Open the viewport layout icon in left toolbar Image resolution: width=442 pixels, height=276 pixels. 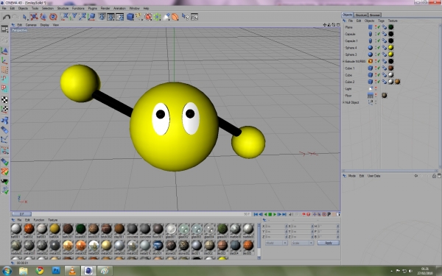tap(4, 29)
